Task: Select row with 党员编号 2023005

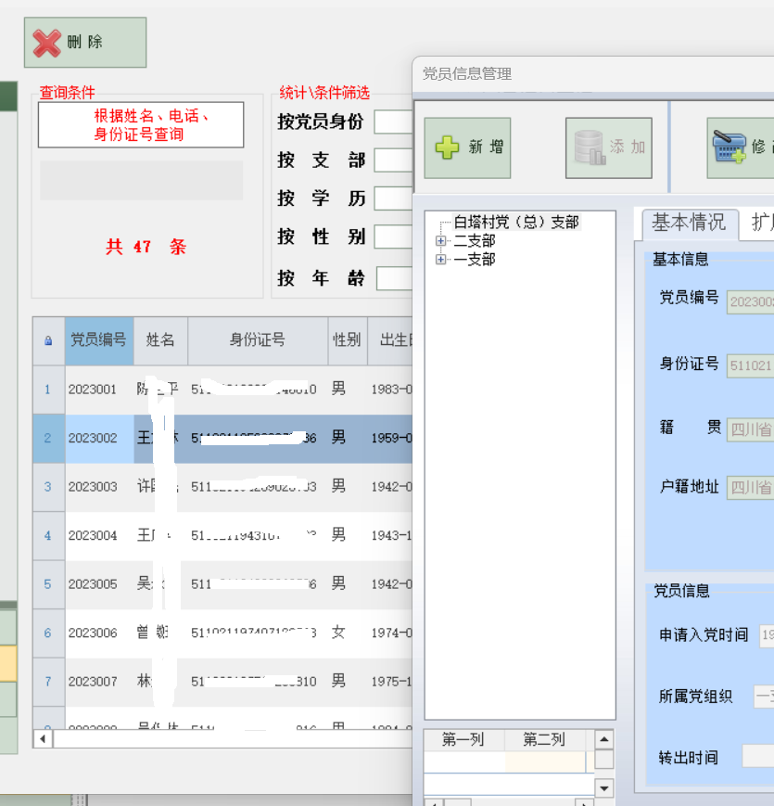Action: pyautogui.click(x=93, y=584)
